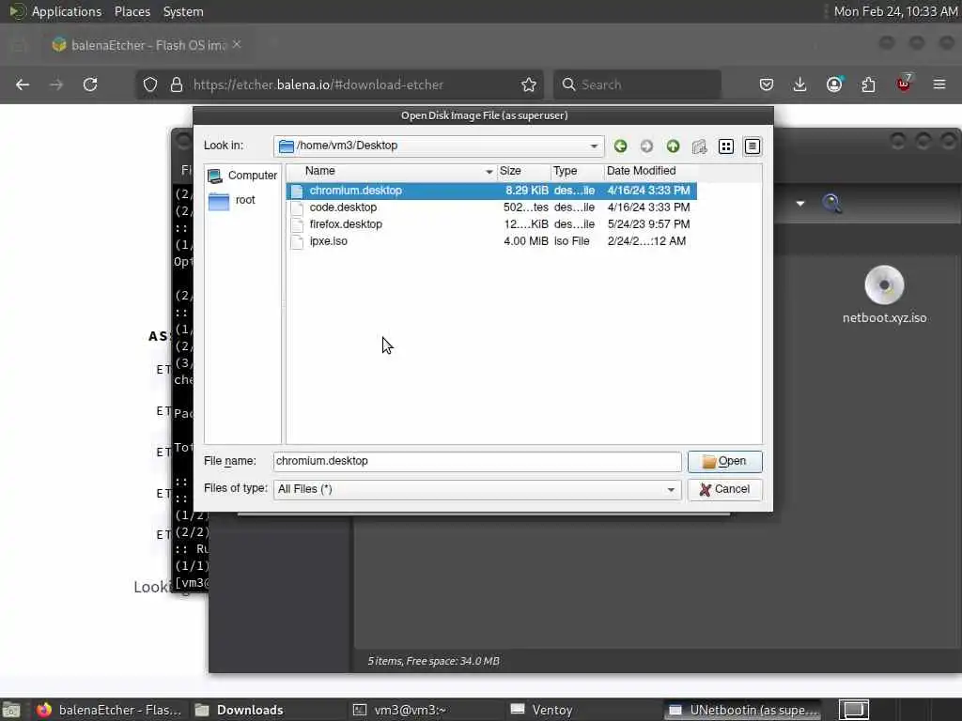Switch file dialog to detail view

coord(753,146)
